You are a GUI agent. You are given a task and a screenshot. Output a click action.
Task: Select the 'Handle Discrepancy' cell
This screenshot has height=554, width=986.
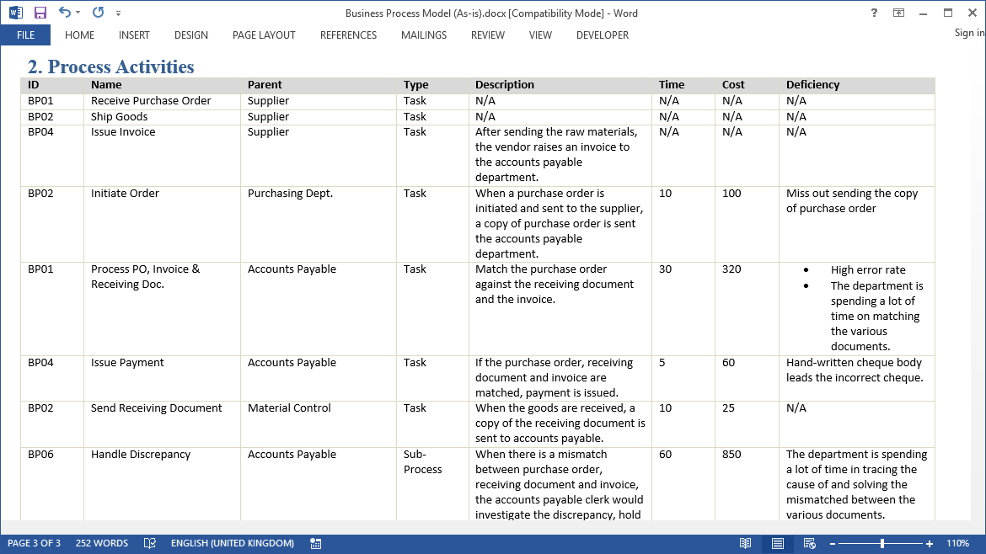point(141,454)
